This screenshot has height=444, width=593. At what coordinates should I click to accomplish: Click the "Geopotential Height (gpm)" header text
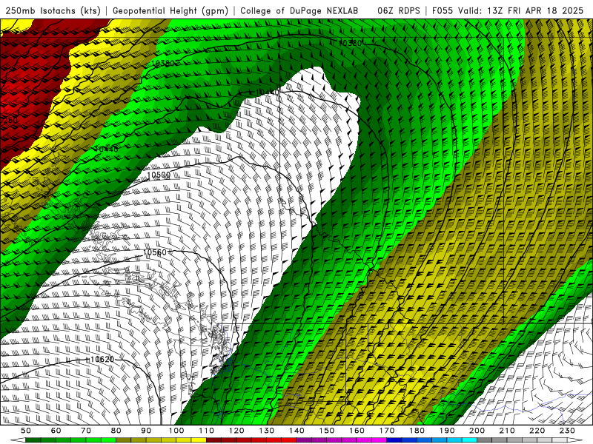click(x=170, y=11)
